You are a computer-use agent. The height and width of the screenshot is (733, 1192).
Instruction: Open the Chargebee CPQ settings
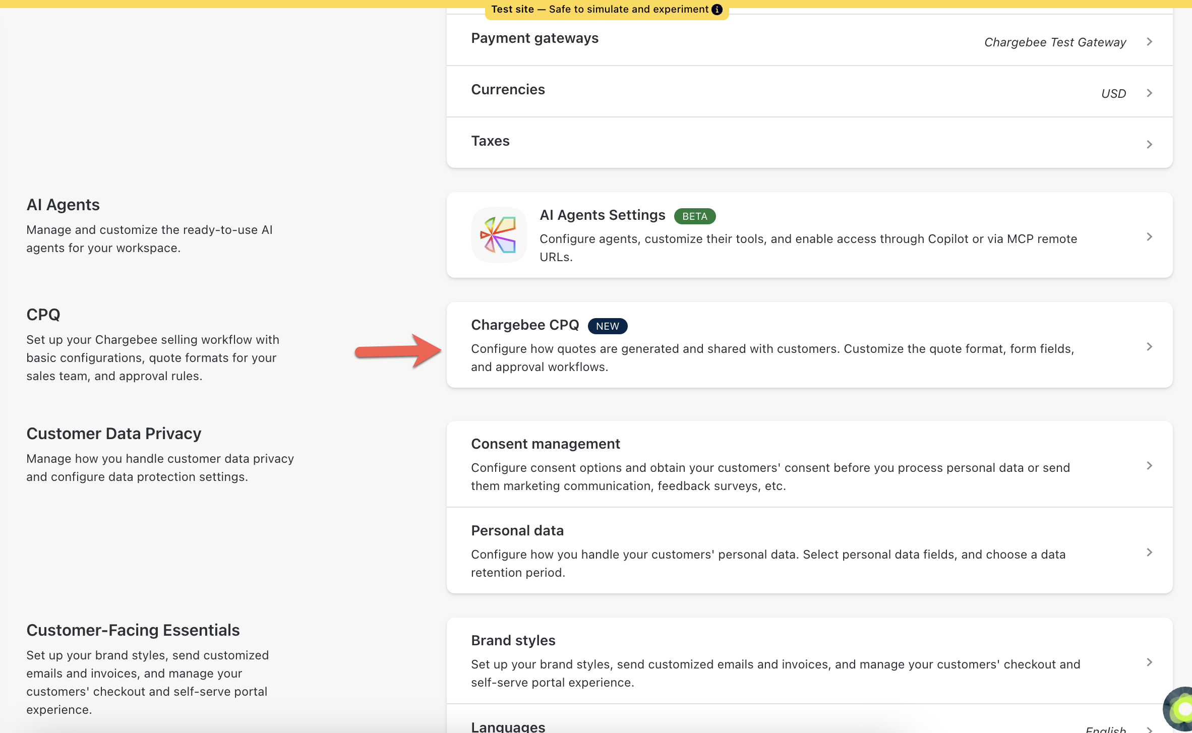pyautogui.click(x=524, y=325)
